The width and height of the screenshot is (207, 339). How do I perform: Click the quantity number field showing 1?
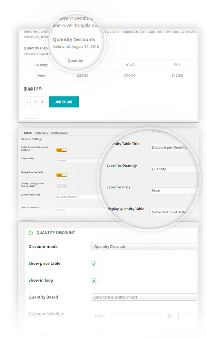tap(35, 102)
